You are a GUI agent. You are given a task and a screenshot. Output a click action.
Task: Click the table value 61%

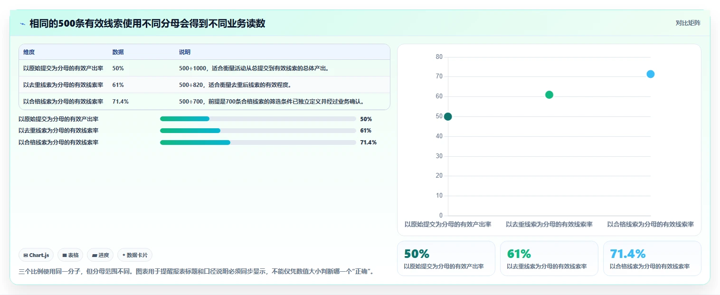(x=118, y=85)
